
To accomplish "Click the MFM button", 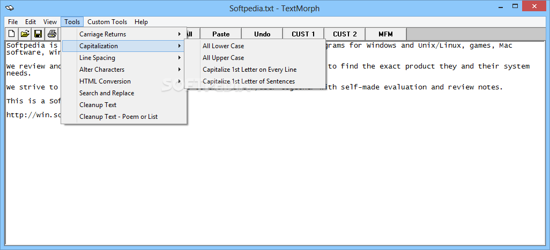I will tap(386, 34).
